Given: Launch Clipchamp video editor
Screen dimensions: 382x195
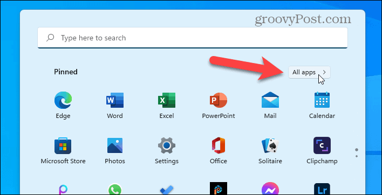Looking at the screenshot, I should [x=322, y=145].
